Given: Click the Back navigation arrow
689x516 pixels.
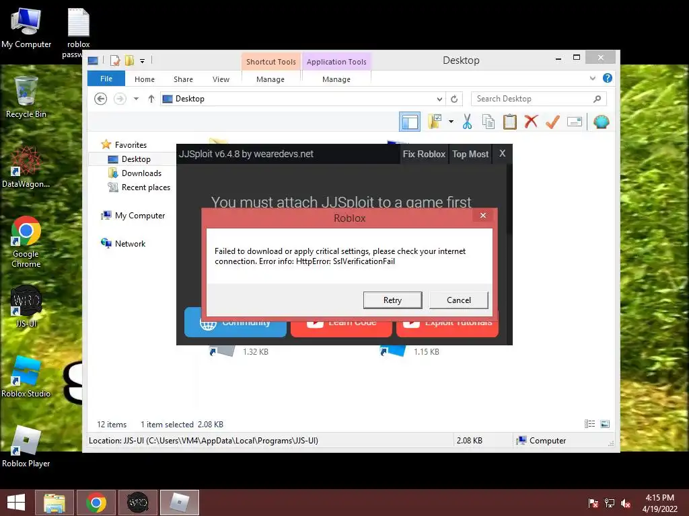Looking at the screenshot, I should pos(101,99).
